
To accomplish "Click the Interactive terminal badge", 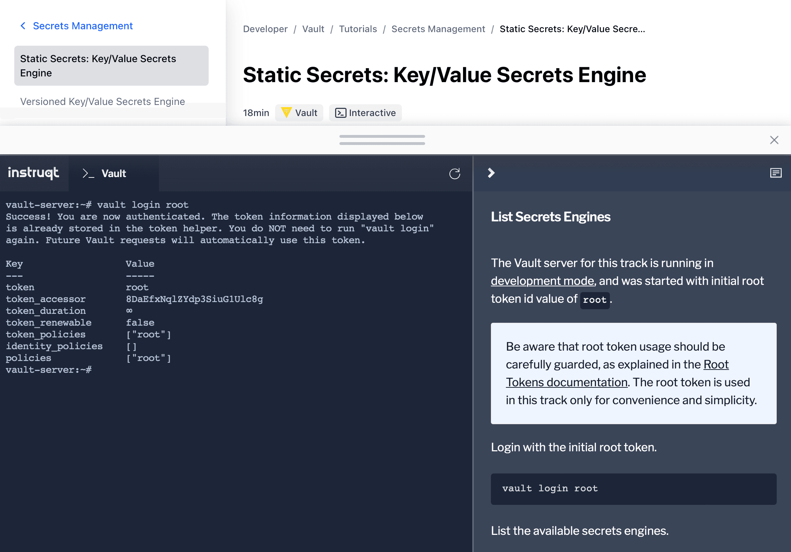I will coord(365,113).
